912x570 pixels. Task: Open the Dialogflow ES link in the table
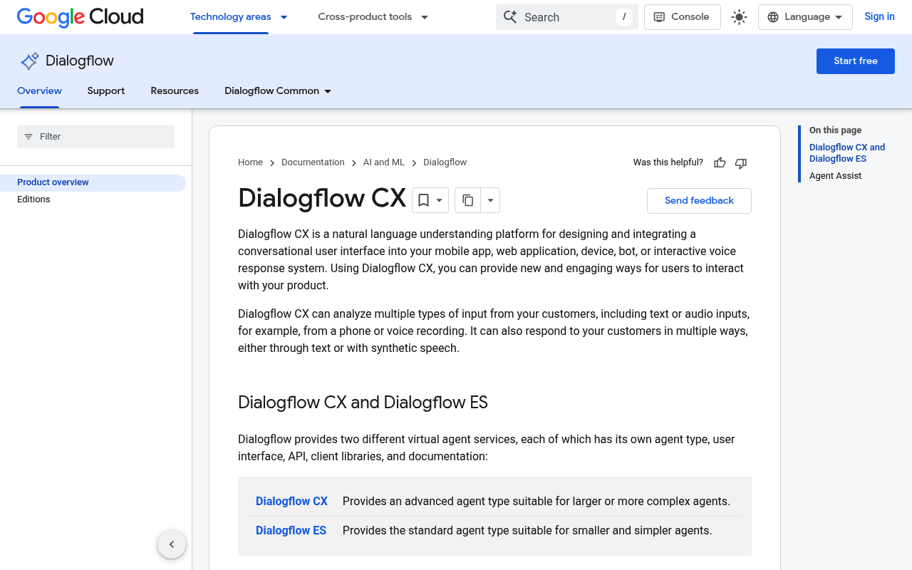coord(291,531)
